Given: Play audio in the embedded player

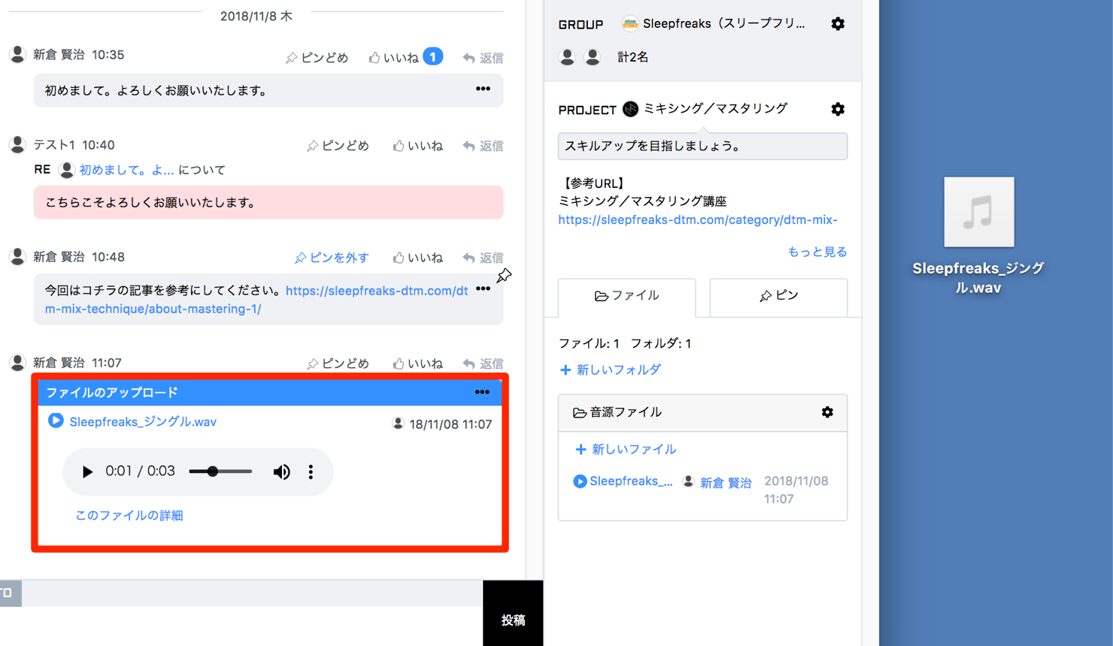Looking at the screenshot, I should (x=87, y=472).
